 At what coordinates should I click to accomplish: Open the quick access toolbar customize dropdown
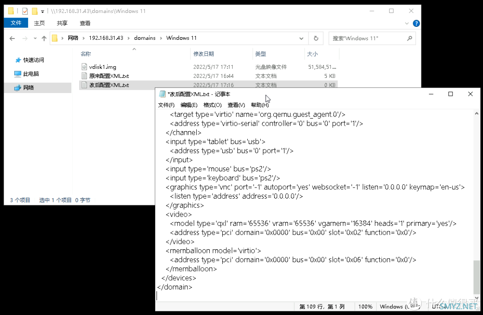click(42, 11)
